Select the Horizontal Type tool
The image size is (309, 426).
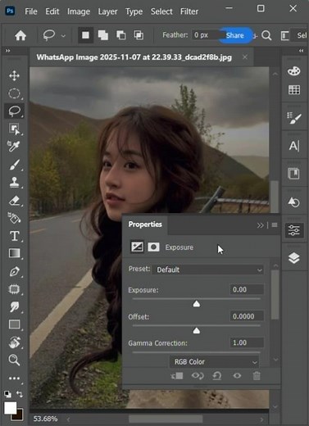(14, 236)
